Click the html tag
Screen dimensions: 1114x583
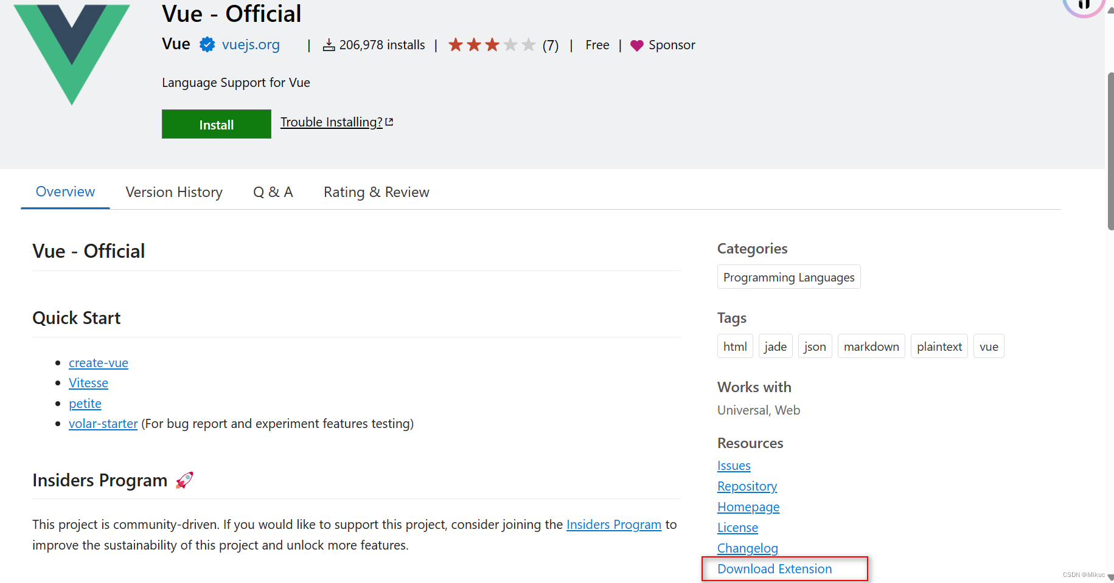coord(735,347)
